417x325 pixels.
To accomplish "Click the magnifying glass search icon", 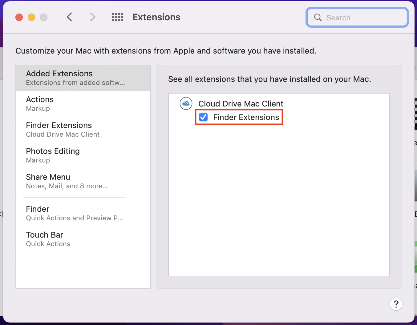I will coord(318,18).
